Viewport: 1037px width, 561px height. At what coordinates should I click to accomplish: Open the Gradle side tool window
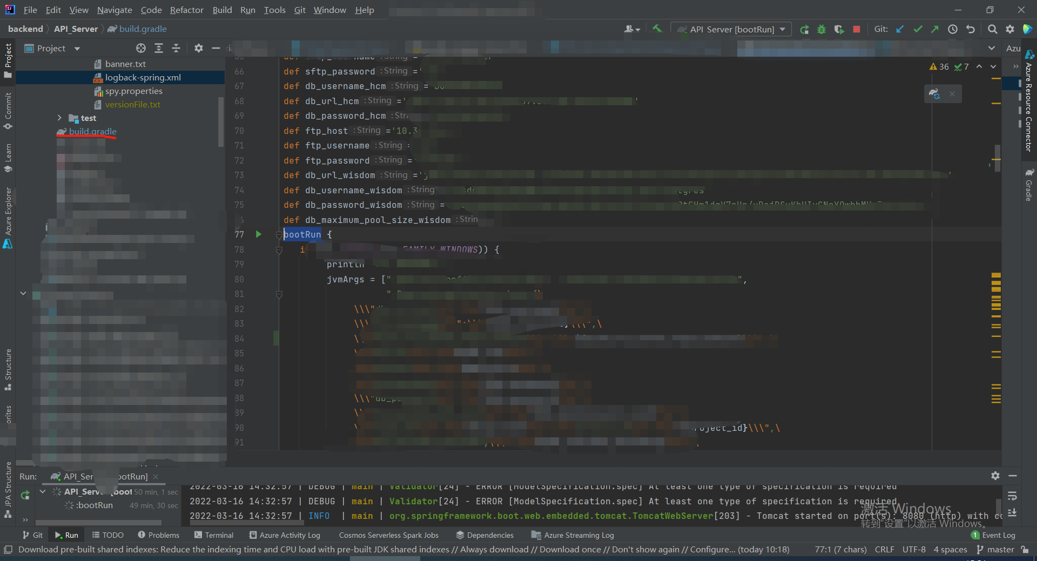coord(1029,184)
